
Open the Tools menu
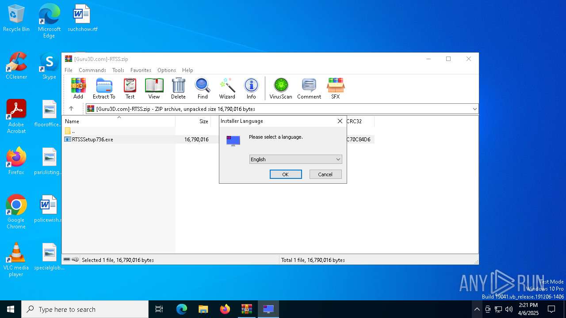point(118,70)
